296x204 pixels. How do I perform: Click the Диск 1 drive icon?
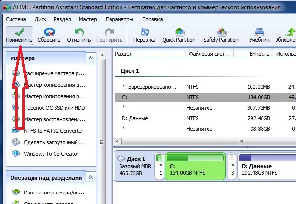point(121,159)
